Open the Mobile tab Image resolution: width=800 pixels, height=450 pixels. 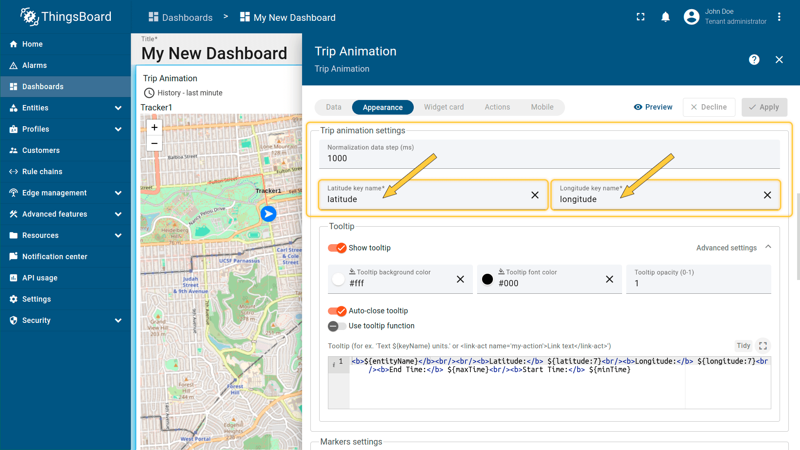click(542, 107)
